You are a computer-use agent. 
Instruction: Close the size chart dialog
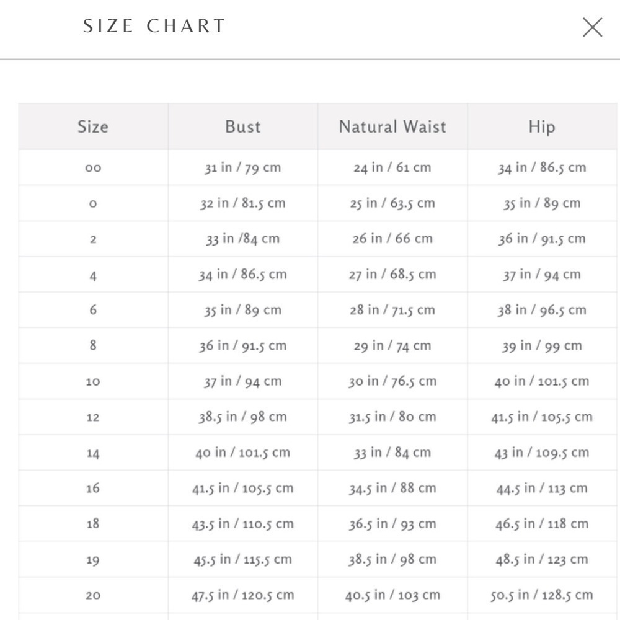click(x=592, y=27)
